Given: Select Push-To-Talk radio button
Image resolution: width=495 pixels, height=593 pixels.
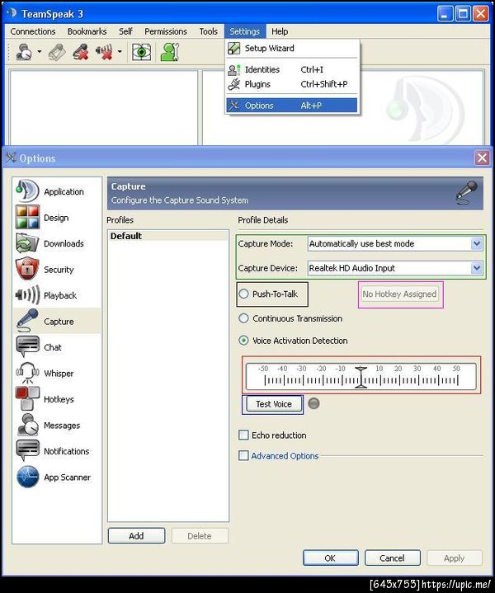Looking at the screenshot, I should tap(243, 294).
